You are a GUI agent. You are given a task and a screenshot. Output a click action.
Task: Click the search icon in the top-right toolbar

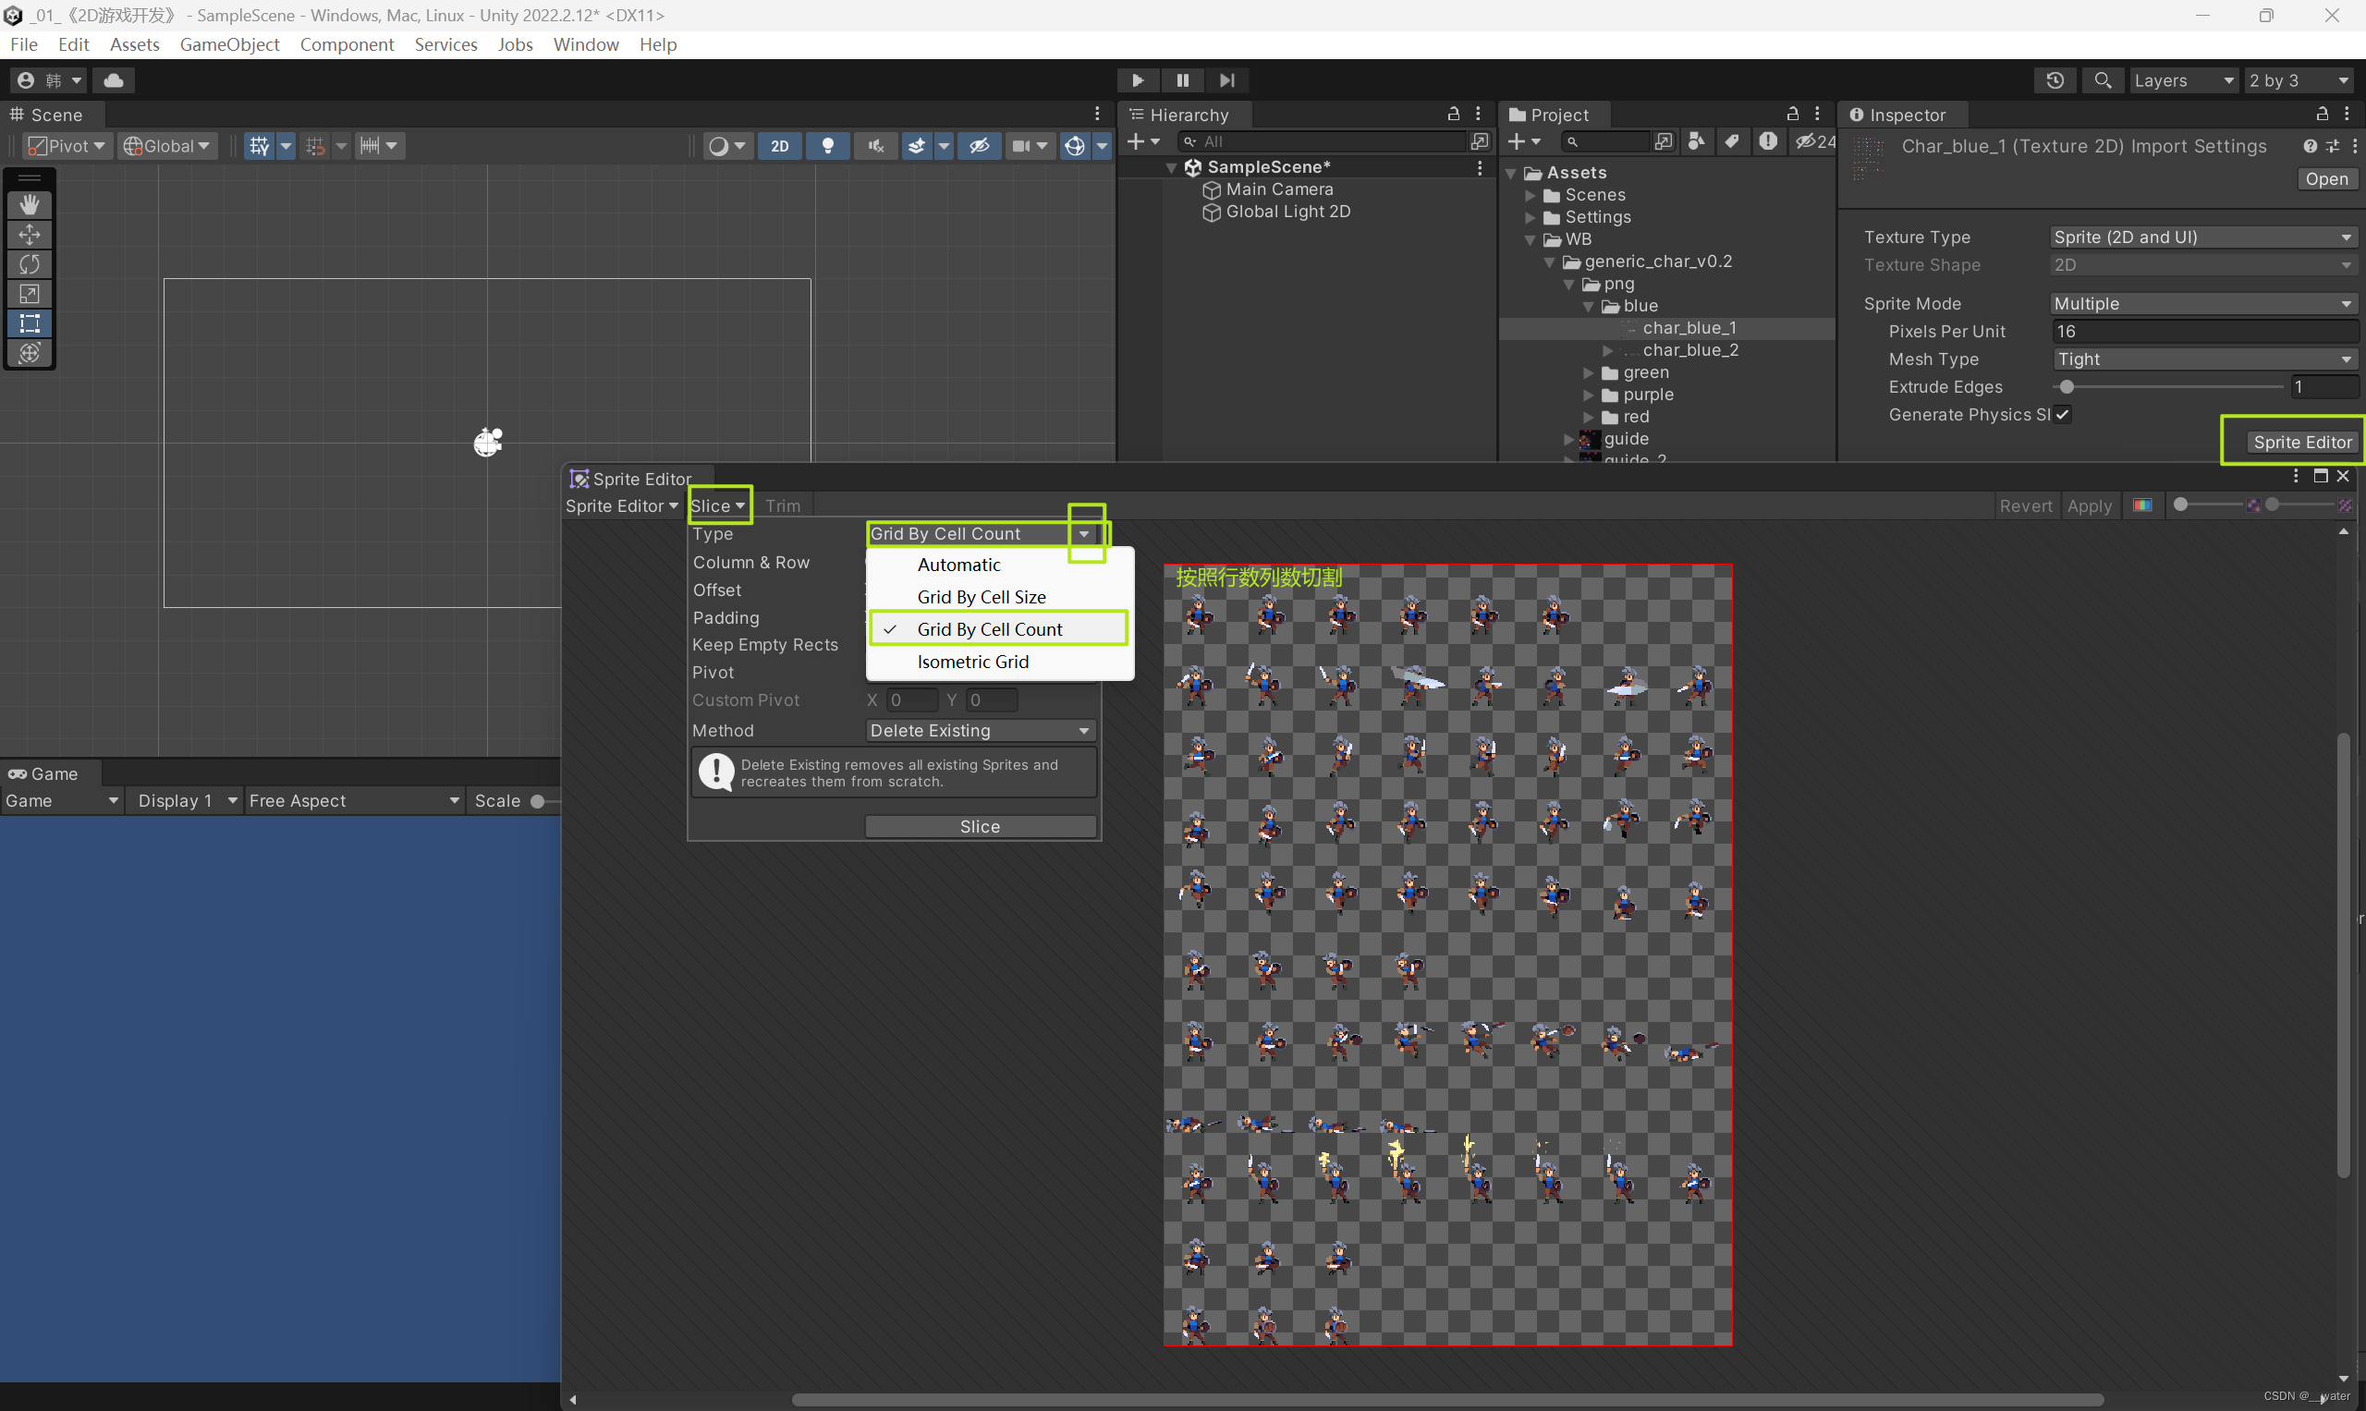(x=2103, y=79)
